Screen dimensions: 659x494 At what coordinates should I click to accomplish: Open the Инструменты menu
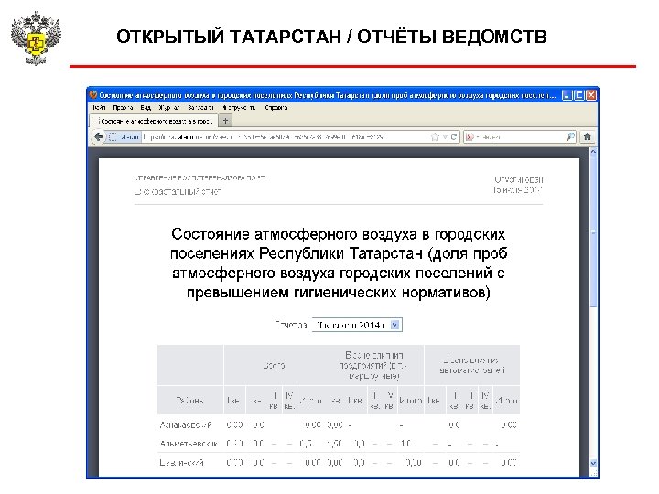(x=239, y=108)
